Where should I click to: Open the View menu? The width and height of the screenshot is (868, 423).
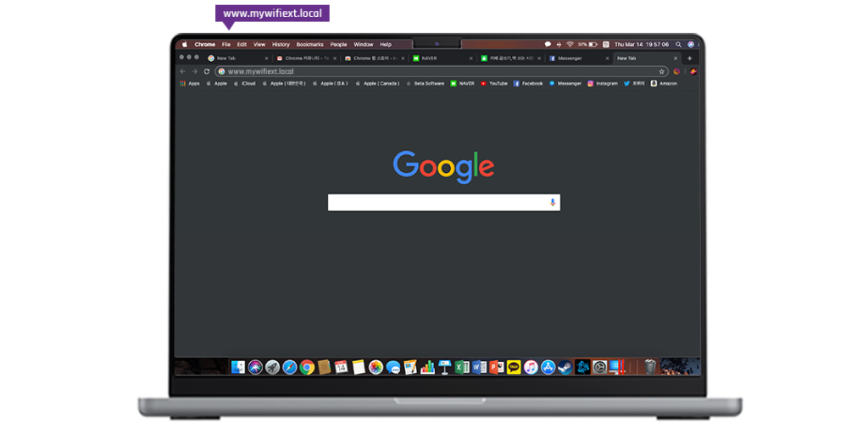pos(259,44)
